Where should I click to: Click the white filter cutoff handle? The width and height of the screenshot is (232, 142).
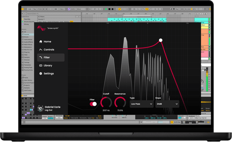pos(161,40)
